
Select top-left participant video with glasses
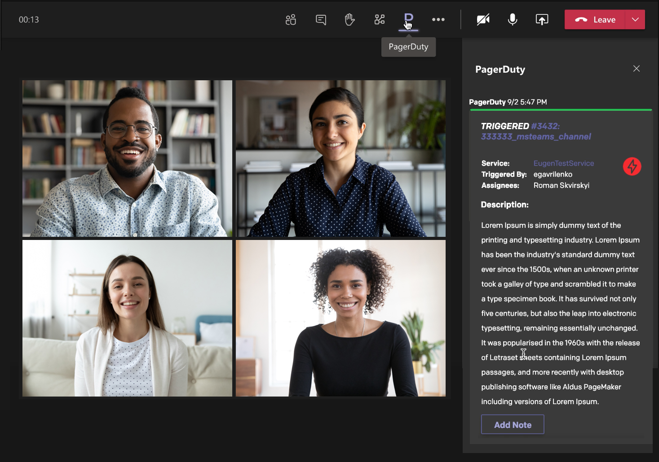(x=127, y=158)
